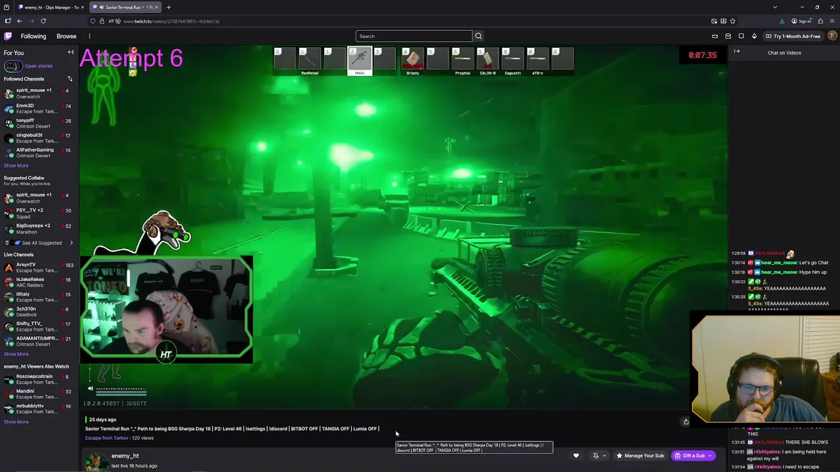This screenshot has height=472, width=840.
Task: Click the search magnifier button
Action: pos(478,36)
